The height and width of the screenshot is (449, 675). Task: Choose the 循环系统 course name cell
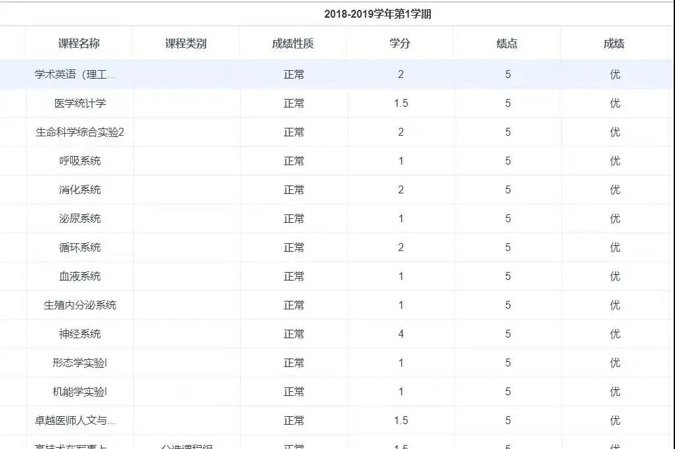tap(80, 248)
